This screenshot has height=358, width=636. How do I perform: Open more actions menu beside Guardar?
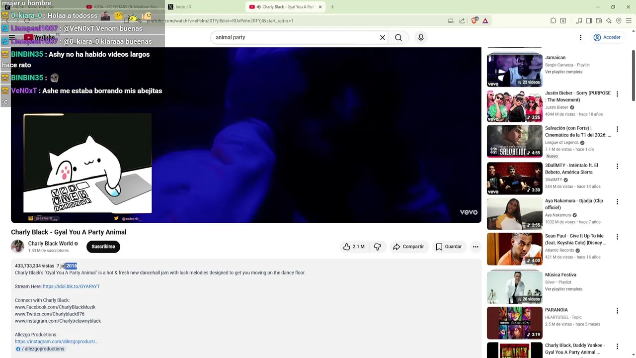point(476,247)
